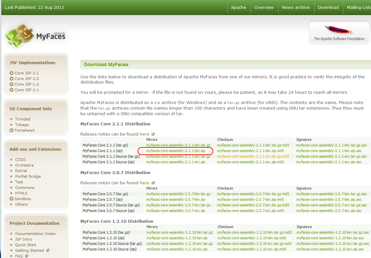This screenshot has height=258, width=371.
Task: Open Portlet Bridge link
Action: click(28, 176)
